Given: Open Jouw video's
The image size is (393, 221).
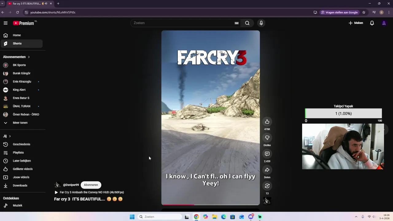Looking at the screenshot, I should [x=21, y=177].
